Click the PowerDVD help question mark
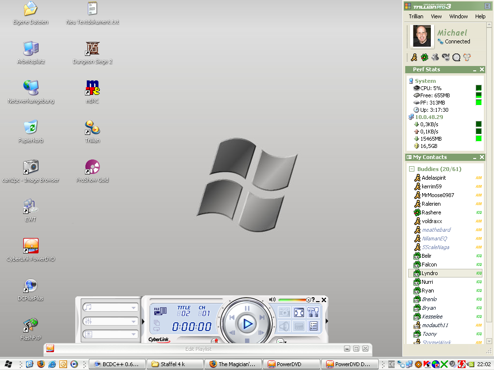 click(313, 300)
